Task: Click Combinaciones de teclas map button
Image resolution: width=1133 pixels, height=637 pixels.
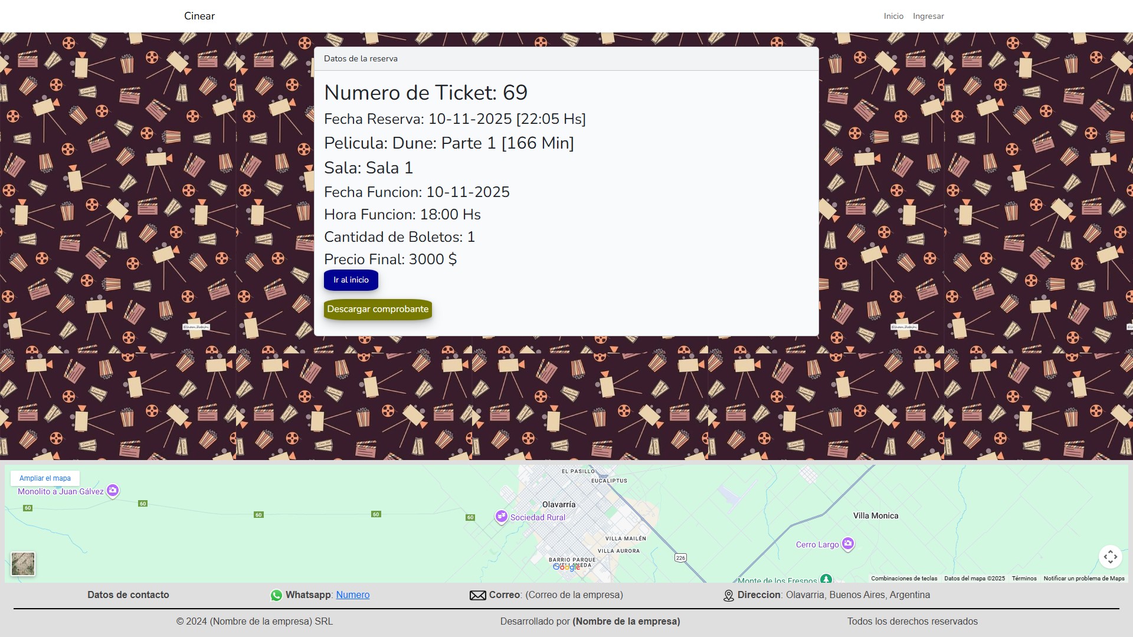Action: tap(903, 579)
